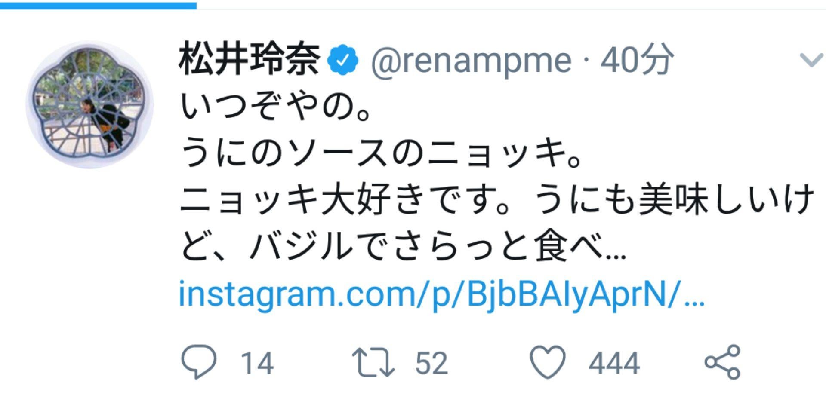Click the display name 松井玲奈
Screen dimensions: 826x395
250,59
